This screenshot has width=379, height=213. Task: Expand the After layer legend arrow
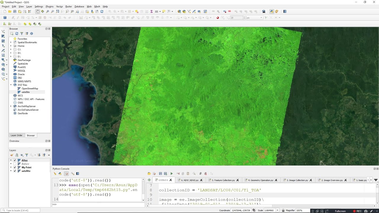coord(11,160)
